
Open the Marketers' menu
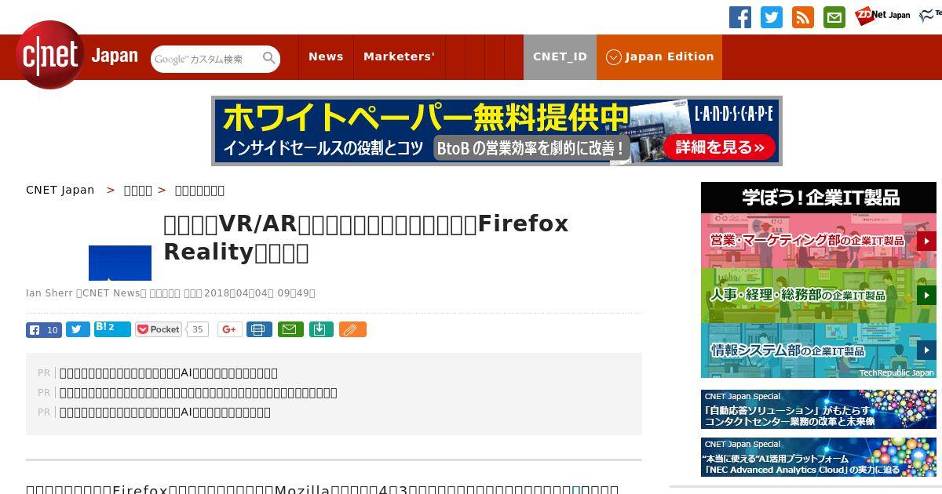click(x=399, y=56)
